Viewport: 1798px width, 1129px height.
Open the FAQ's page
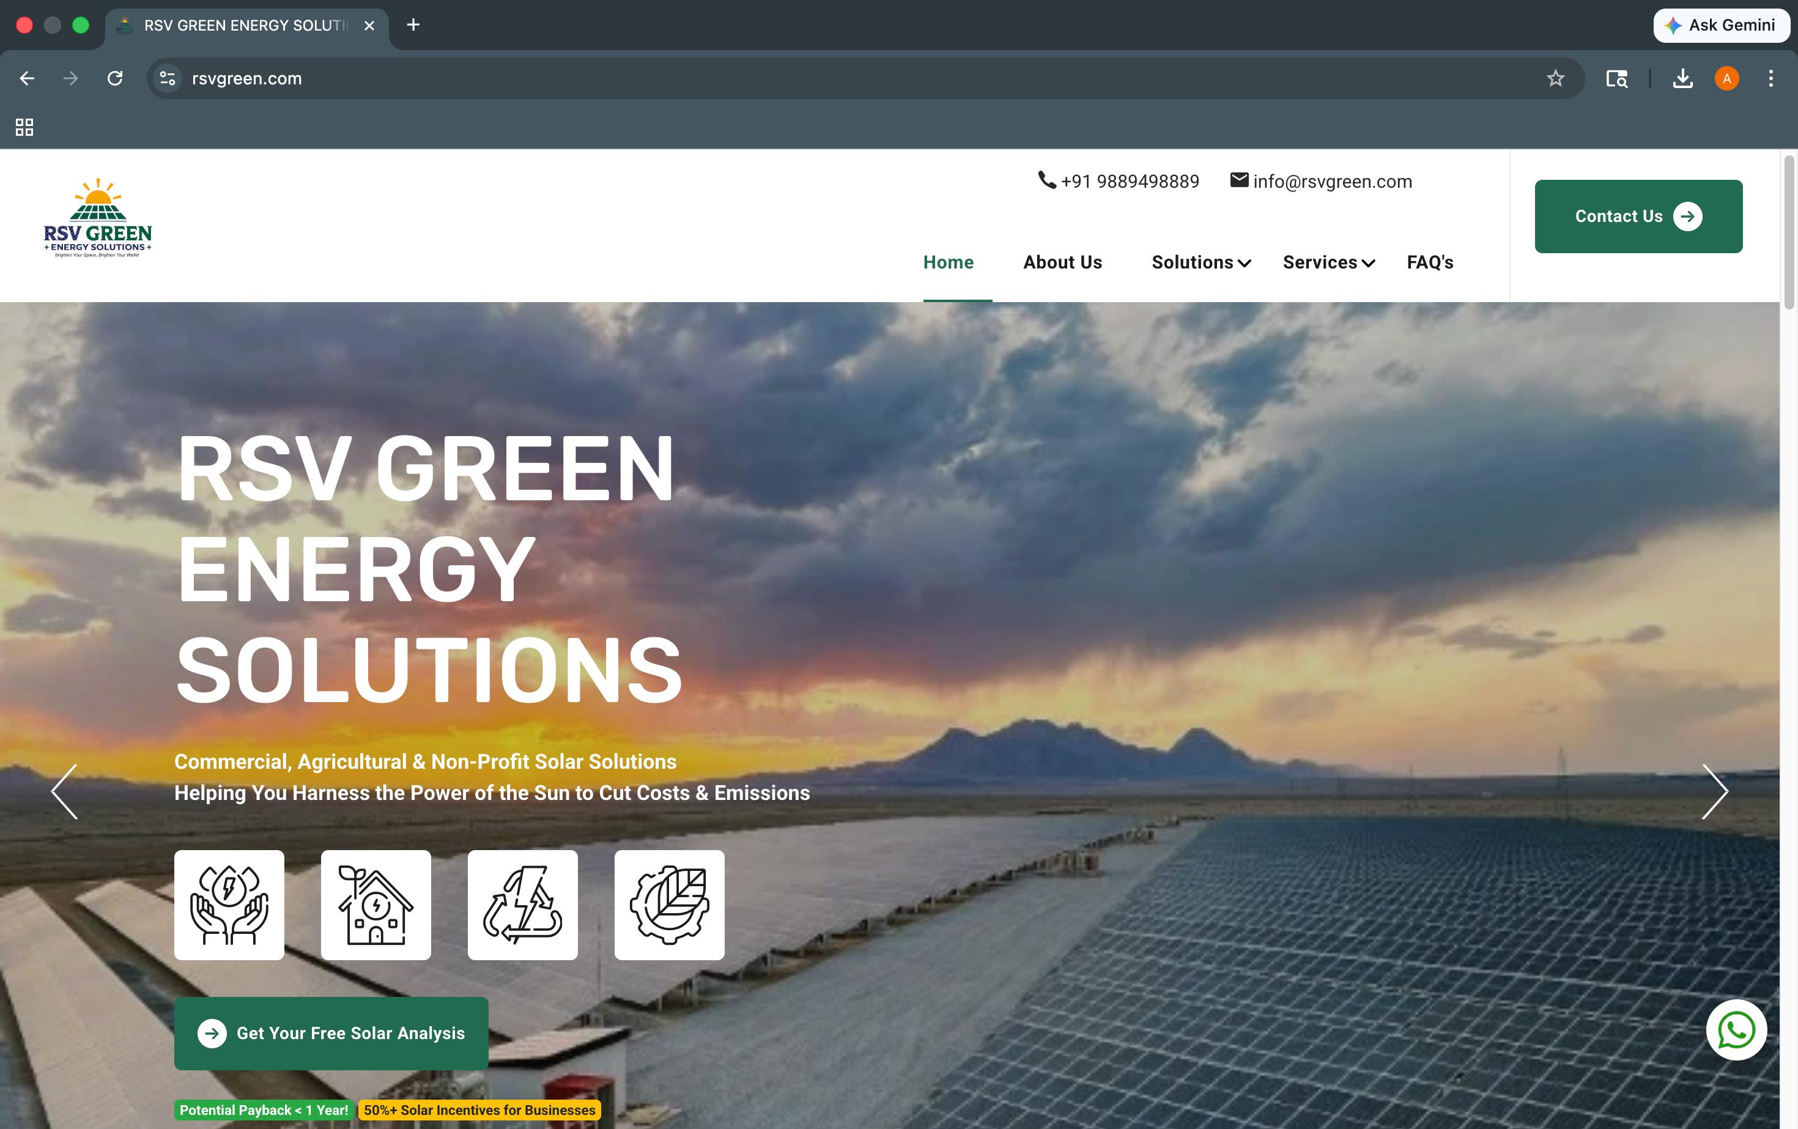click(1430, 262)
